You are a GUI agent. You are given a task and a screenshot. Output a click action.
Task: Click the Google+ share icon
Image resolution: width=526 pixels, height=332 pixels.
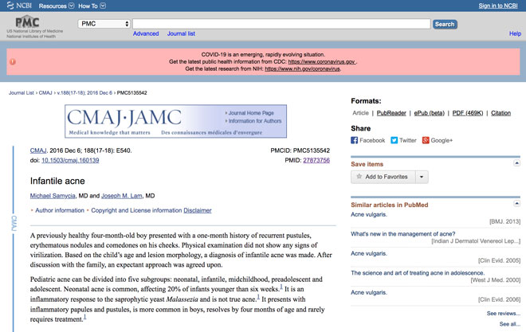click(x=426, y=140)
